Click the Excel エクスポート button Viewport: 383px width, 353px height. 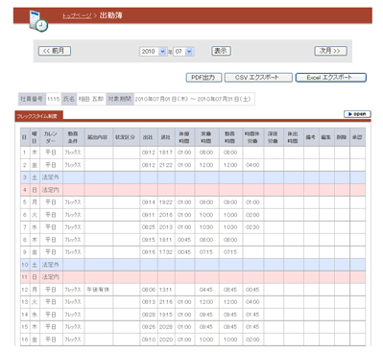click(x=330, y=78)
